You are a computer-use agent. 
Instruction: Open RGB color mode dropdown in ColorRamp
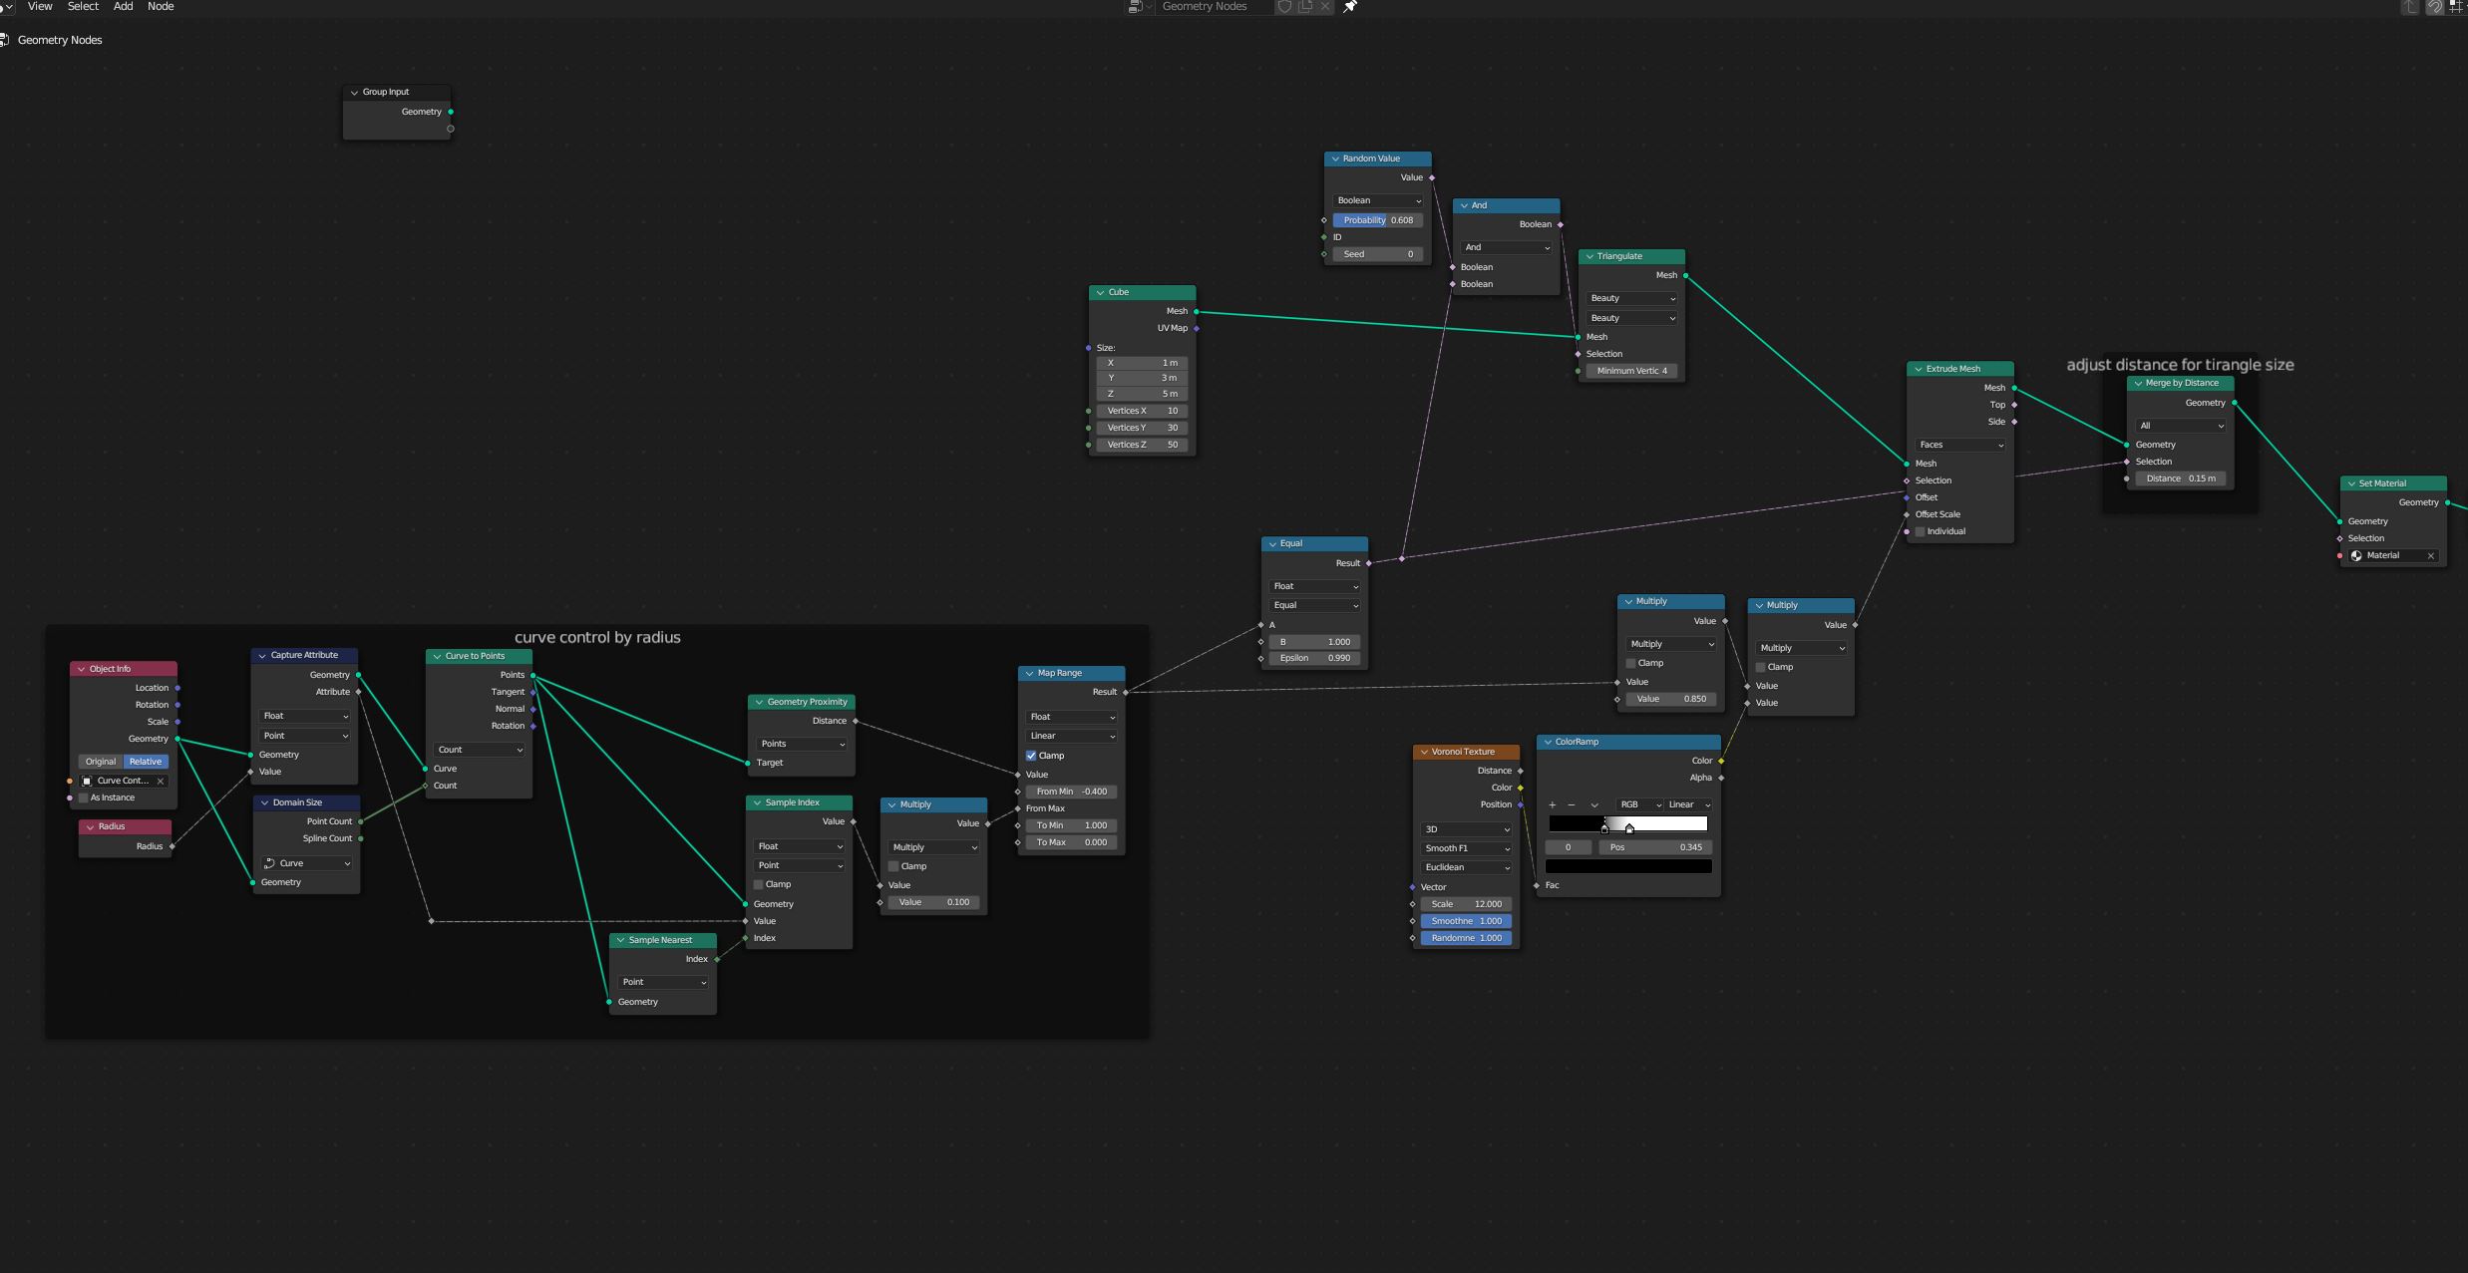[x=1639, y=804]
